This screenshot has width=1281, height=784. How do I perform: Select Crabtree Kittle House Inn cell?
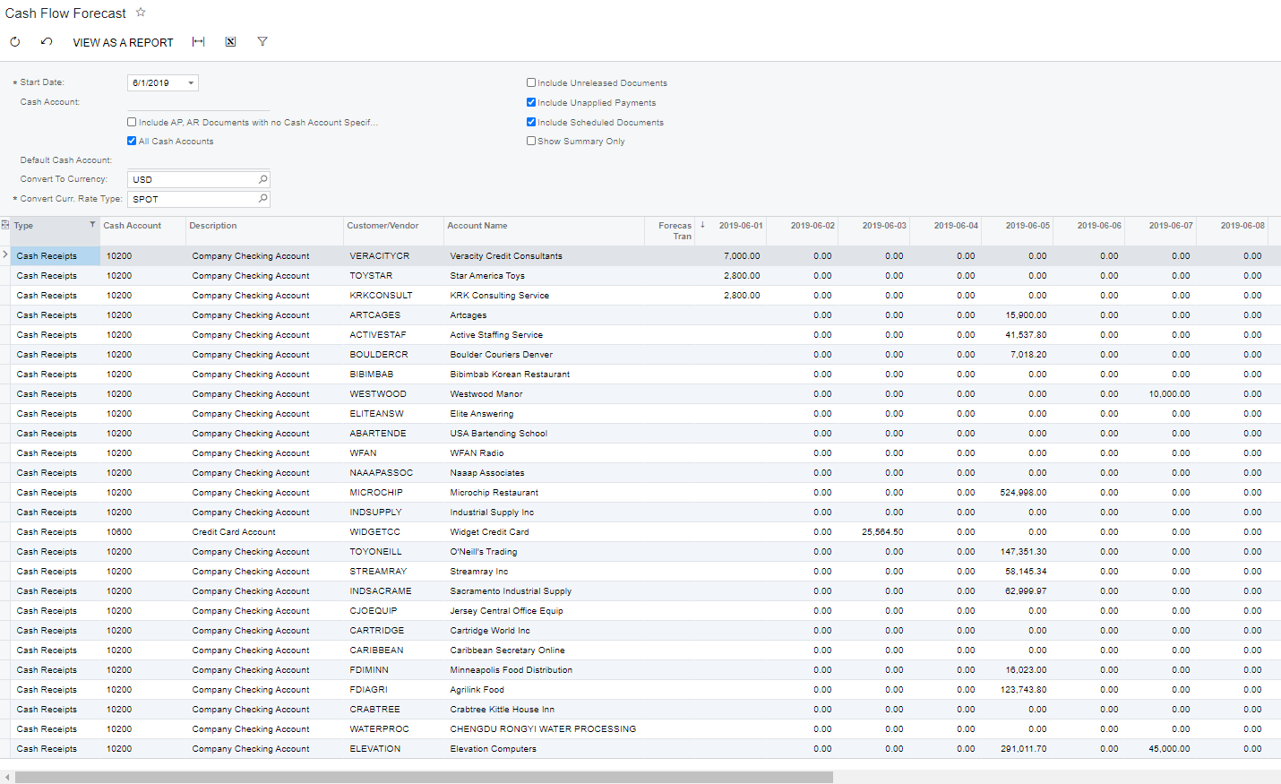point(544,710)
